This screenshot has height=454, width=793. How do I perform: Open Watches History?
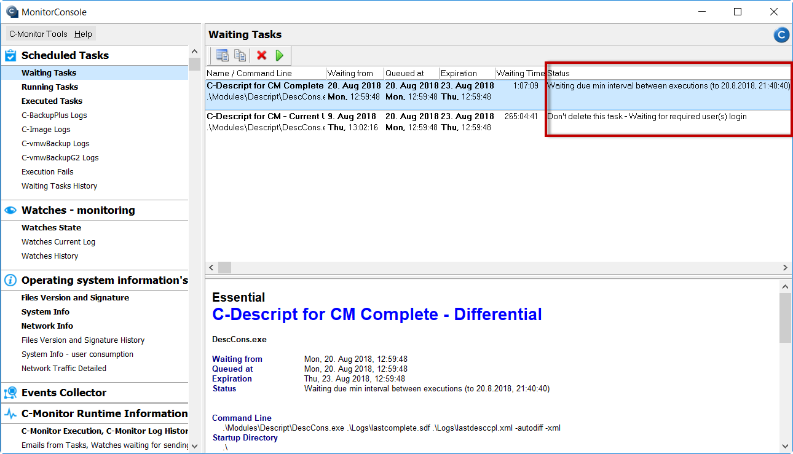click(50, 256)
